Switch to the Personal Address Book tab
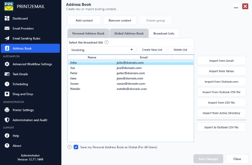This screenshot has height=165, width=252. click(89, 33)
